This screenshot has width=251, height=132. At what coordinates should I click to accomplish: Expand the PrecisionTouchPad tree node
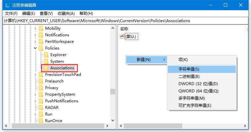click(35, 75)
